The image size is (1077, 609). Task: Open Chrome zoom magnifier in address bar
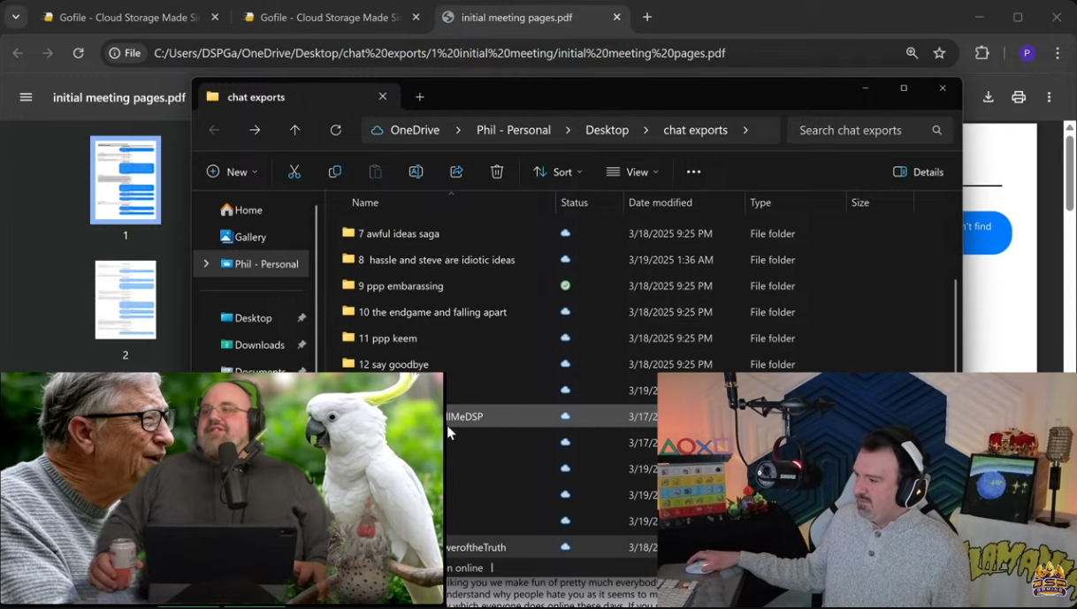[x=912, y=53]
